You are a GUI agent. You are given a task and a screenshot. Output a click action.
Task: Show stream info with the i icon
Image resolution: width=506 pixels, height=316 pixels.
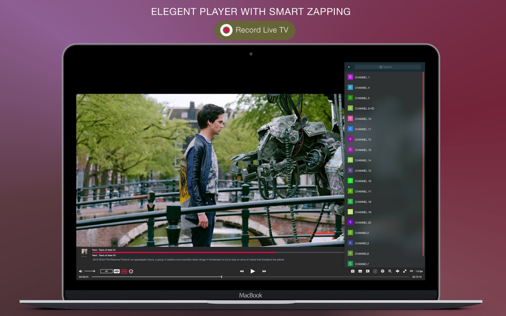(x=375, y=271)
